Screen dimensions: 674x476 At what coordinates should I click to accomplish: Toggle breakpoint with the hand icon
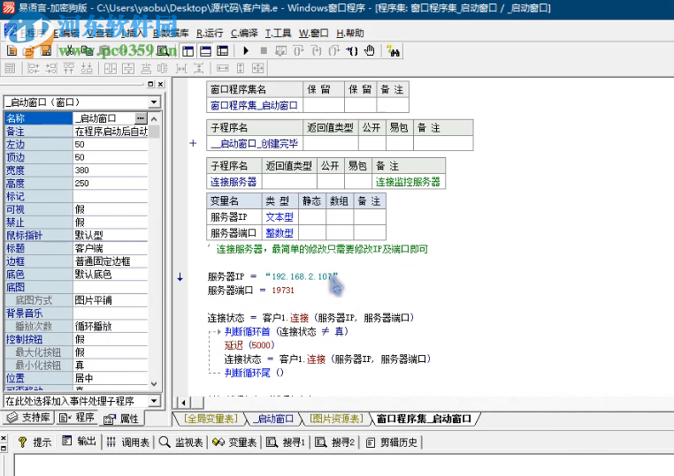click(x=369, y=51)
